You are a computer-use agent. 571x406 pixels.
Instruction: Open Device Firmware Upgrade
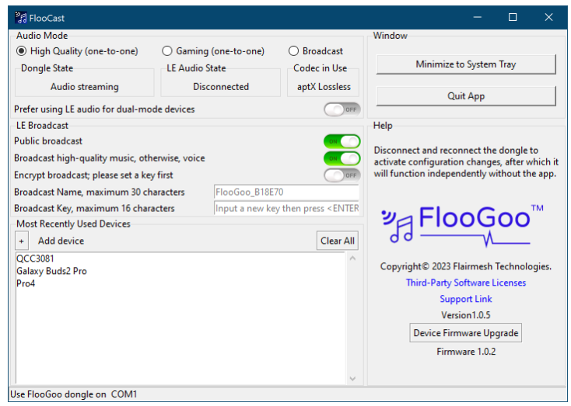(x=466, y=333)
